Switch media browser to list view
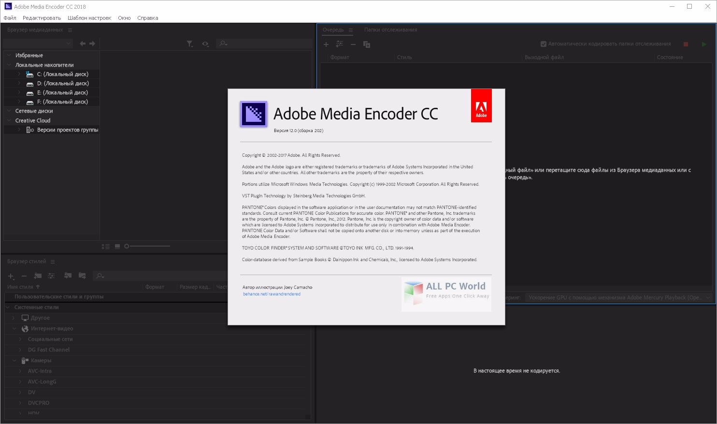Viewport: 717px width, 424px height. point(105,247)
